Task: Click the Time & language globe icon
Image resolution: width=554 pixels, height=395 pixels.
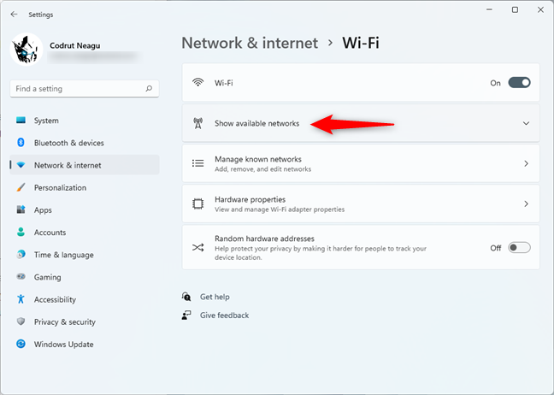Action: pyautogui.click(x=21, y=254)
